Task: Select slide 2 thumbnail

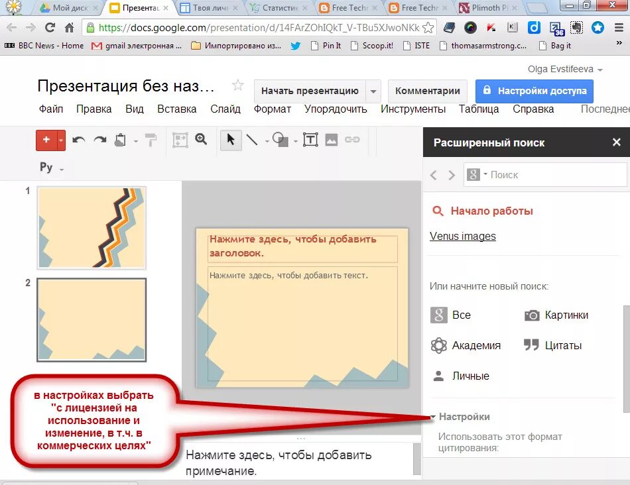Action: click(92, 319)
